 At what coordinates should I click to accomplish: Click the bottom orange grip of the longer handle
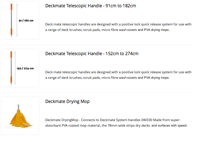(11, 79)
